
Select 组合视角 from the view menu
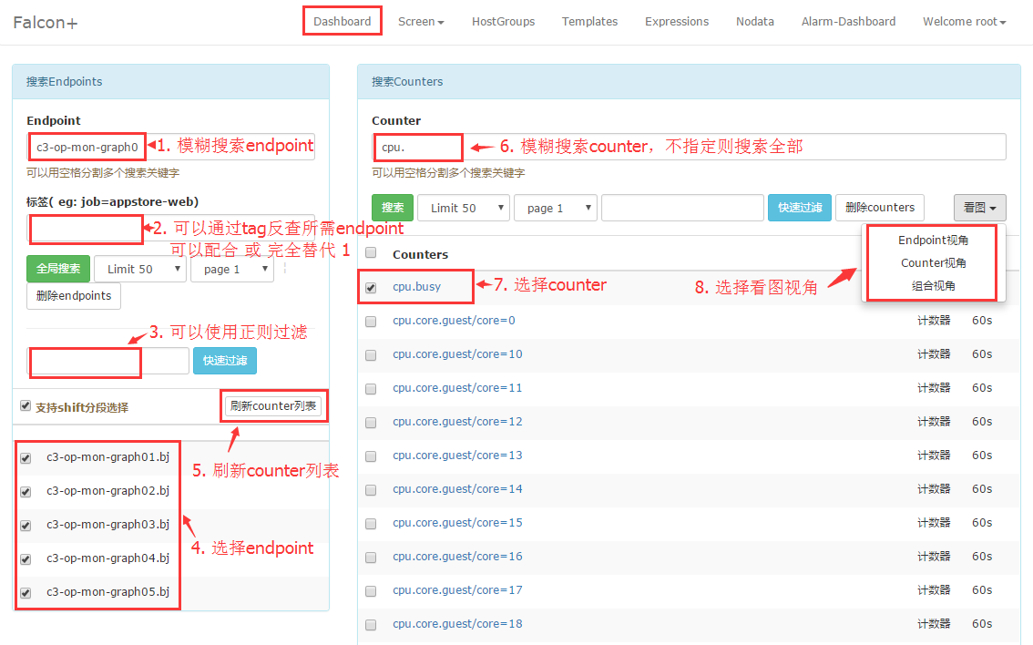click(931, 285)
